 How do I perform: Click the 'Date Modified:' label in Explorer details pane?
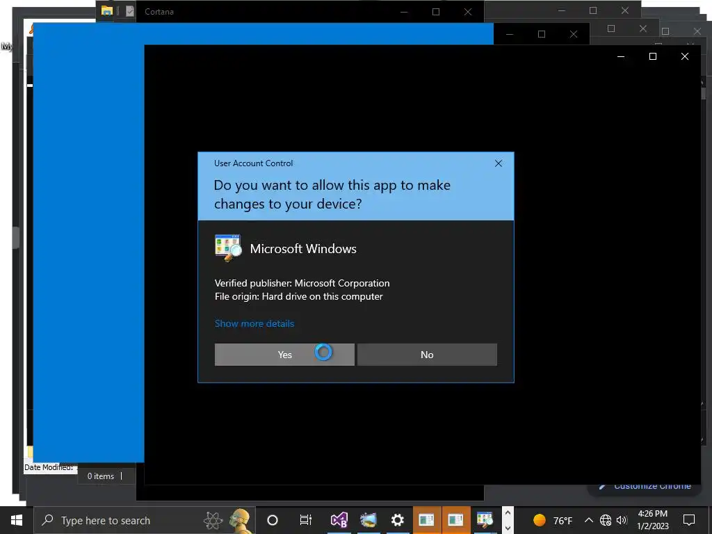49,467
